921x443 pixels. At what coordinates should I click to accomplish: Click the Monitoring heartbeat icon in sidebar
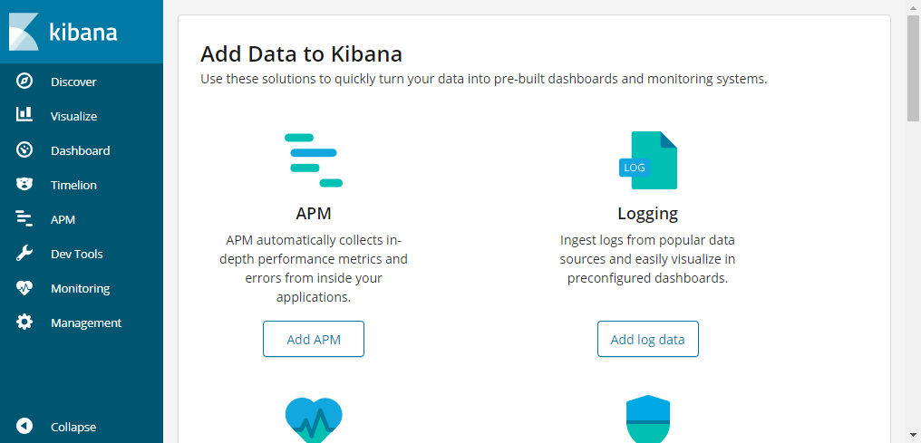[24, 288]
